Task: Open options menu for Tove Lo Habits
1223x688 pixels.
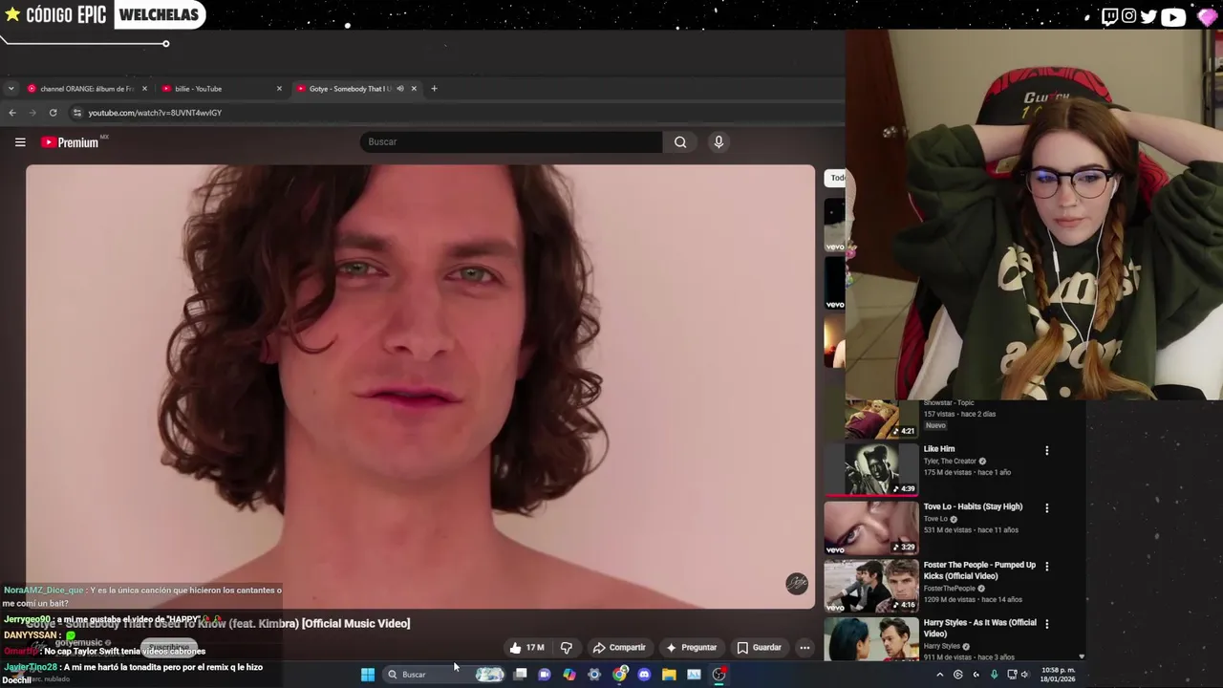Action: click(1046, 508)
